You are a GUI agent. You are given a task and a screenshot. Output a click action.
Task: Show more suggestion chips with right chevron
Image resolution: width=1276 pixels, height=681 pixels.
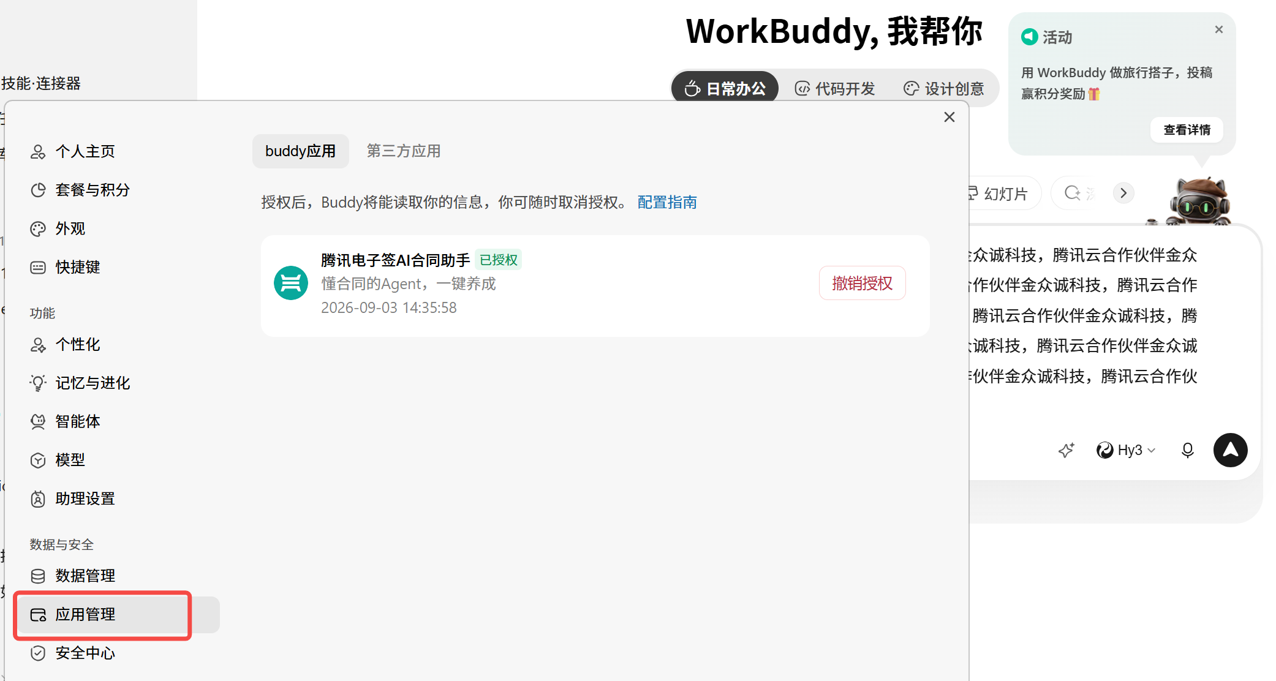point(1123,194)
